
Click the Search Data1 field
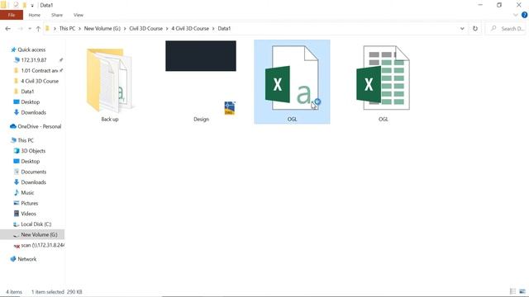[x=507, y=29]
